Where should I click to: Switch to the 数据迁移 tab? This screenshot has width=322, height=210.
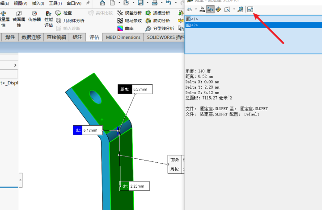pyautogui.click(x=31, y=37)
